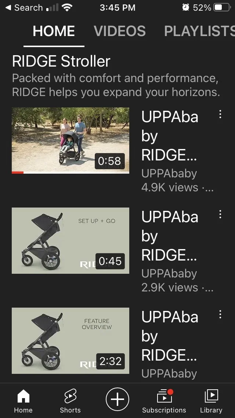Image resolution: width=235 pixels, height=418 pixels.
Task: Open RIDGE Stroller playlist heading
Action: [61, 61]
